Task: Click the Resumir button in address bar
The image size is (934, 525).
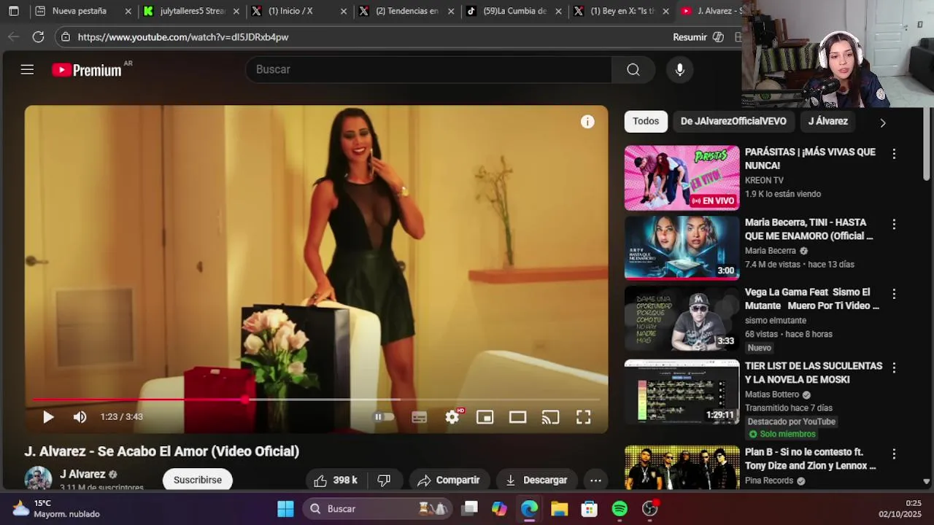Action: point(698,36)
